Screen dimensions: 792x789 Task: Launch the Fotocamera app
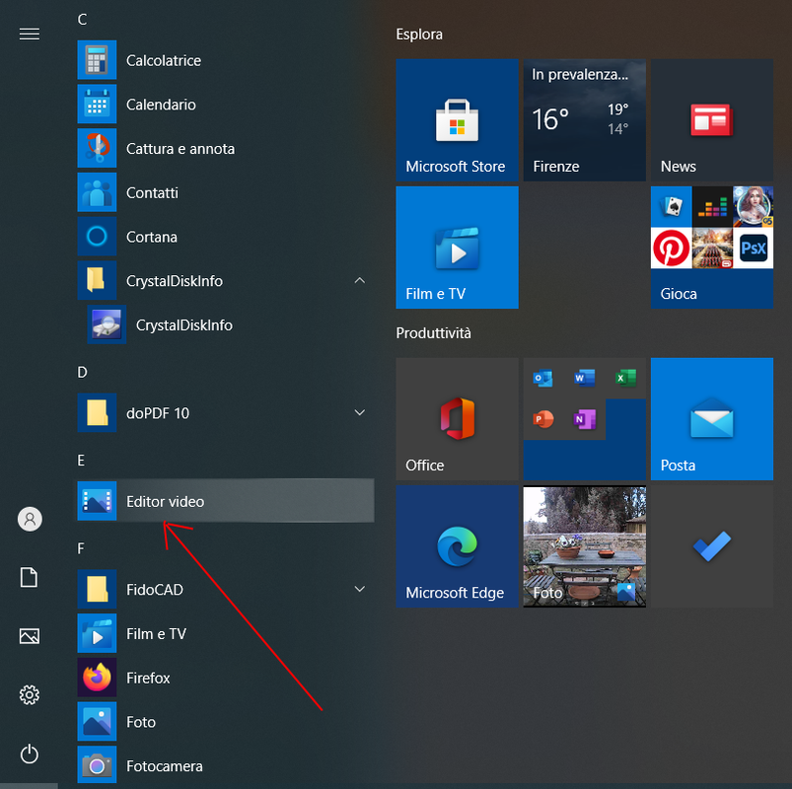click(225, 765)
